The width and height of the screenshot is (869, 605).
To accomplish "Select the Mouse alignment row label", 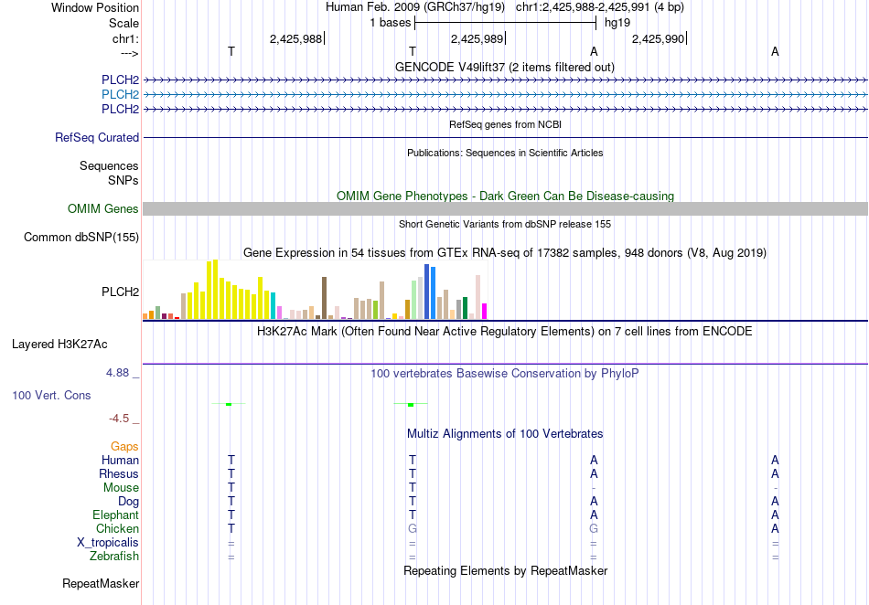I will pos(121,488).
